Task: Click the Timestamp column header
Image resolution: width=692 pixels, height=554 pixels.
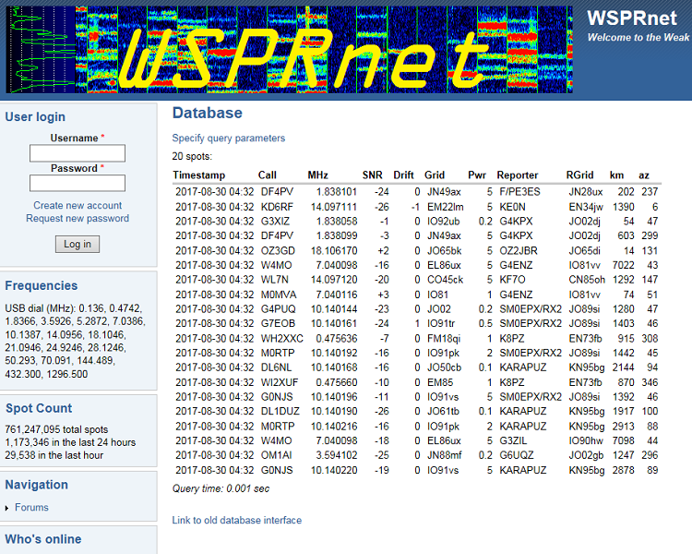Action: click(198, 175)
